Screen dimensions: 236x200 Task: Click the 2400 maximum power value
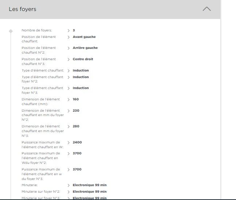pos(77,142)
